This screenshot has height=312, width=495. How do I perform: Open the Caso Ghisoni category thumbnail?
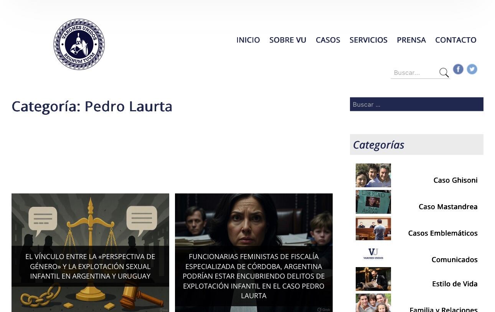coord(373,175)
